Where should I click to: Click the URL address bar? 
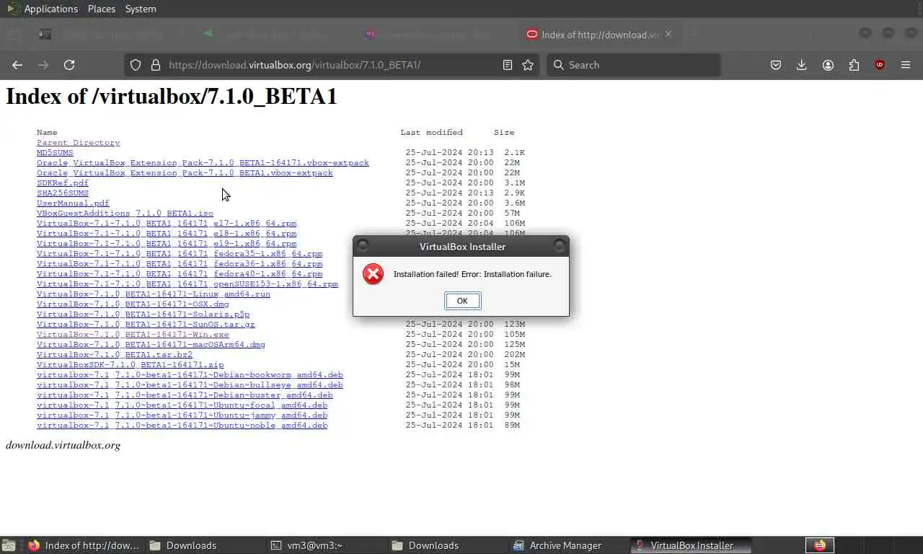pos(332,65)
